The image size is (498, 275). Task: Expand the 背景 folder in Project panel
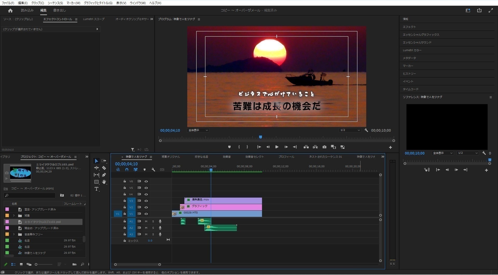pyautogui.click(x=14, y=216)
